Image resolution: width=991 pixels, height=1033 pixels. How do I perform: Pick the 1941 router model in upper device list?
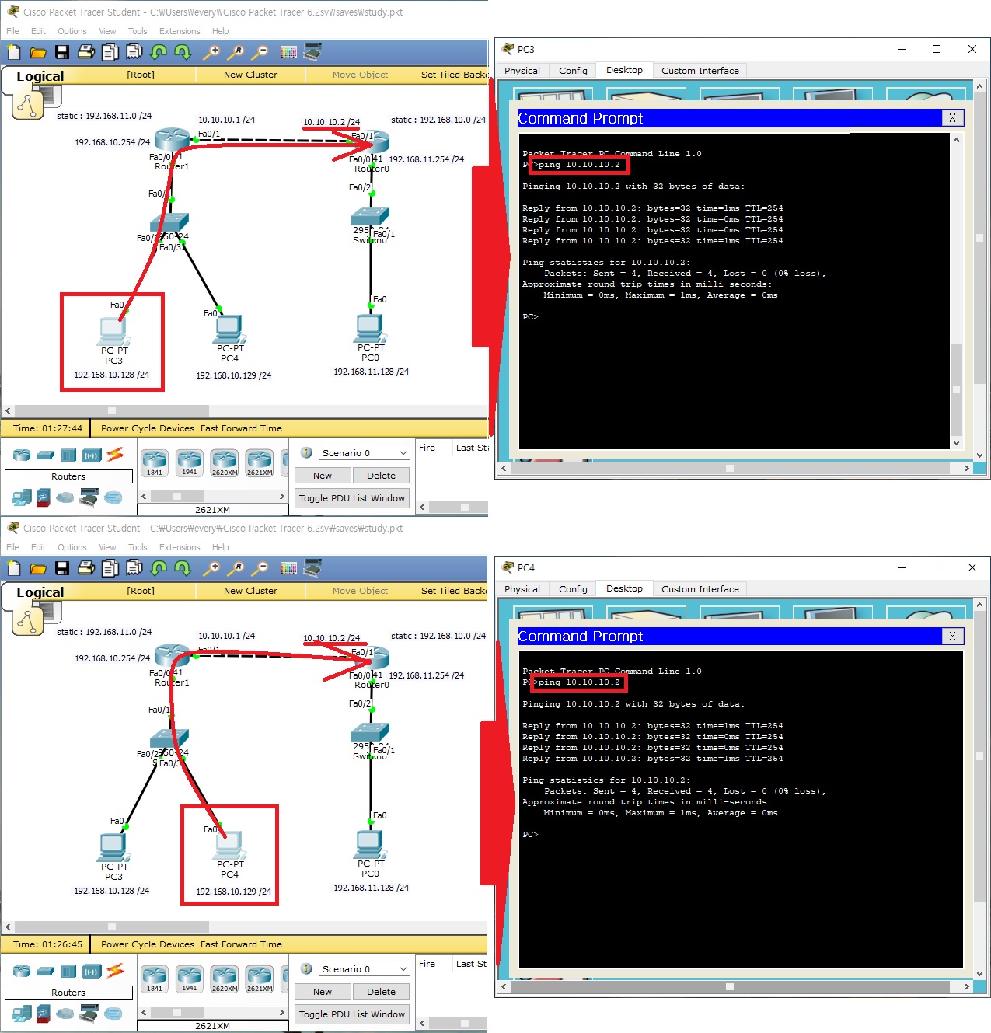[190, 462]
